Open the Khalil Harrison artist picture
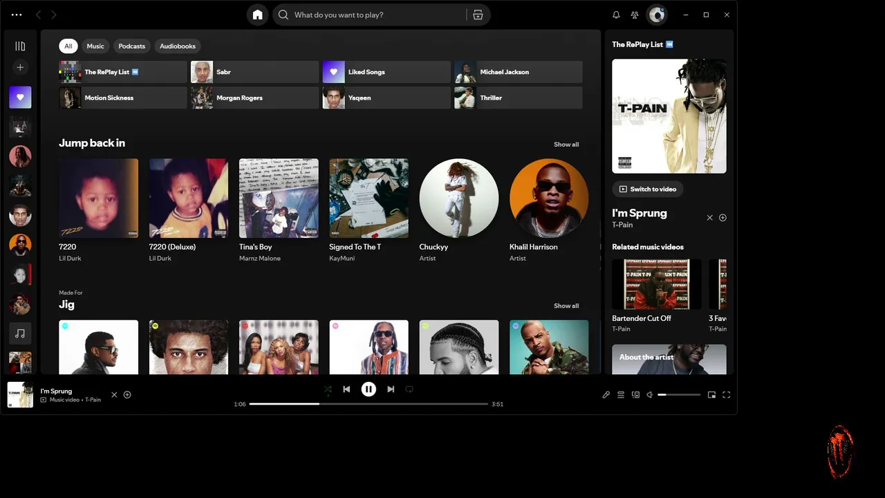Screen dimensions: 885x498 [549, 199]
